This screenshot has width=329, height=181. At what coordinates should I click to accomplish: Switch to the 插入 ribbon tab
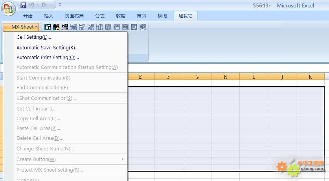49,16
